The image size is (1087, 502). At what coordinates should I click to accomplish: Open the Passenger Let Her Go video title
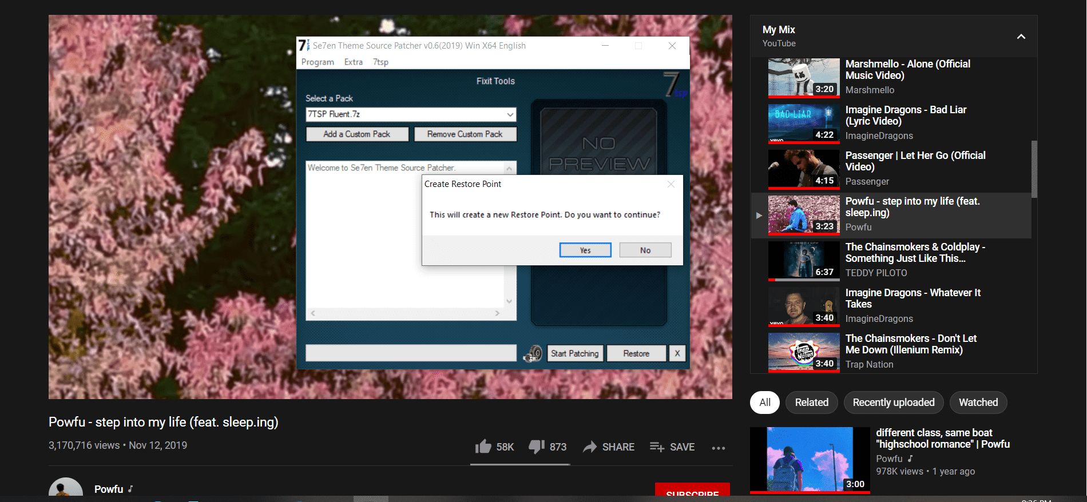[915, 161]
